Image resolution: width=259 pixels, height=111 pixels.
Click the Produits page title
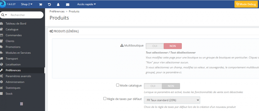pos(59,18)
